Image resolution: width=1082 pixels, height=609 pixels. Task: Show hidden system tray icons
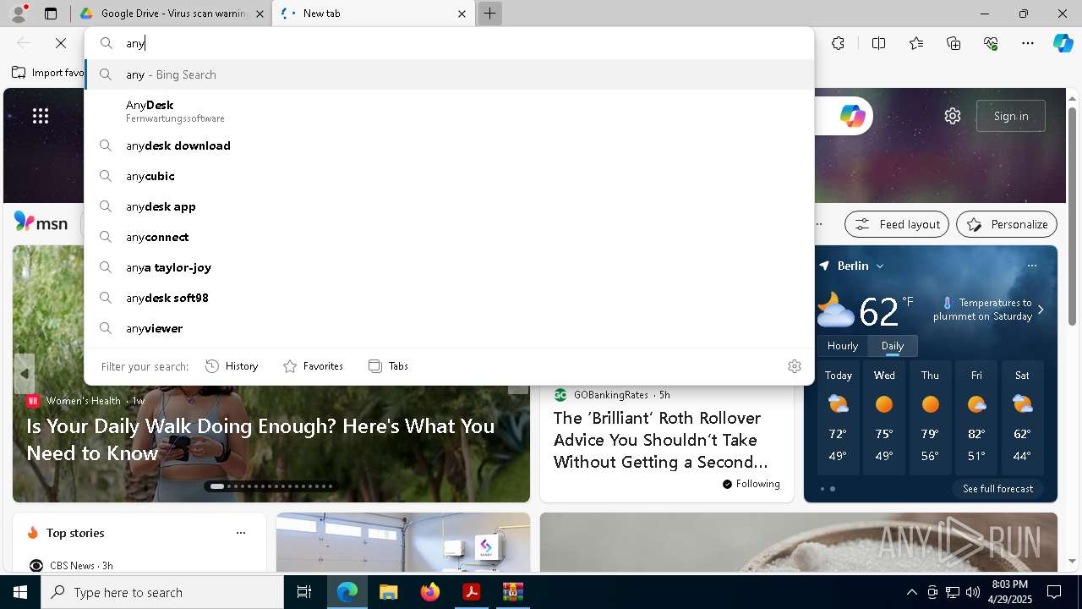click(x=911, y=592)
